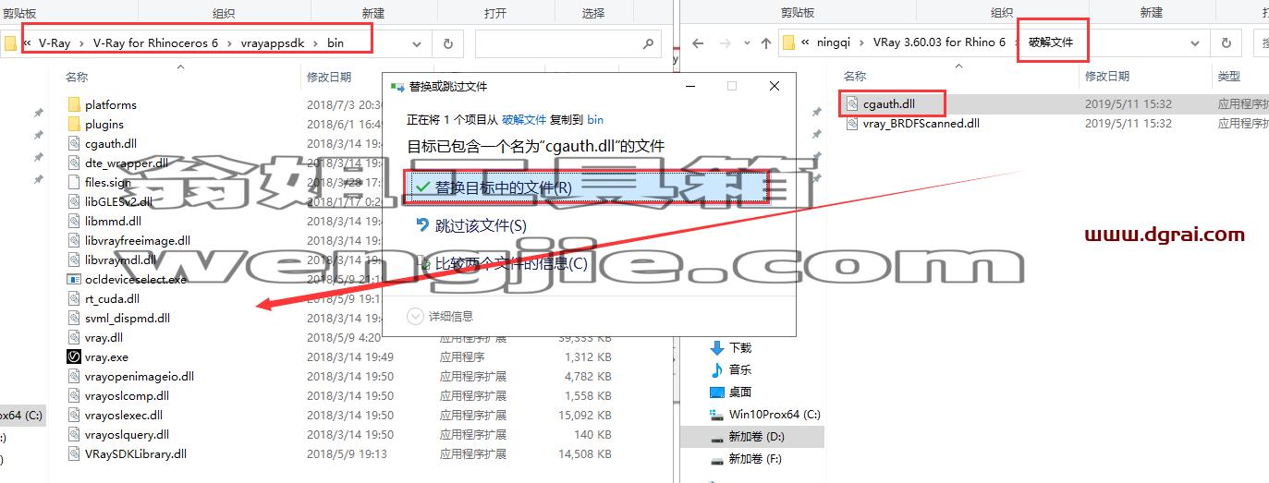Click 新建 ribbon group in right window
1269x483 pixels.
click(x=1151, y=13)
